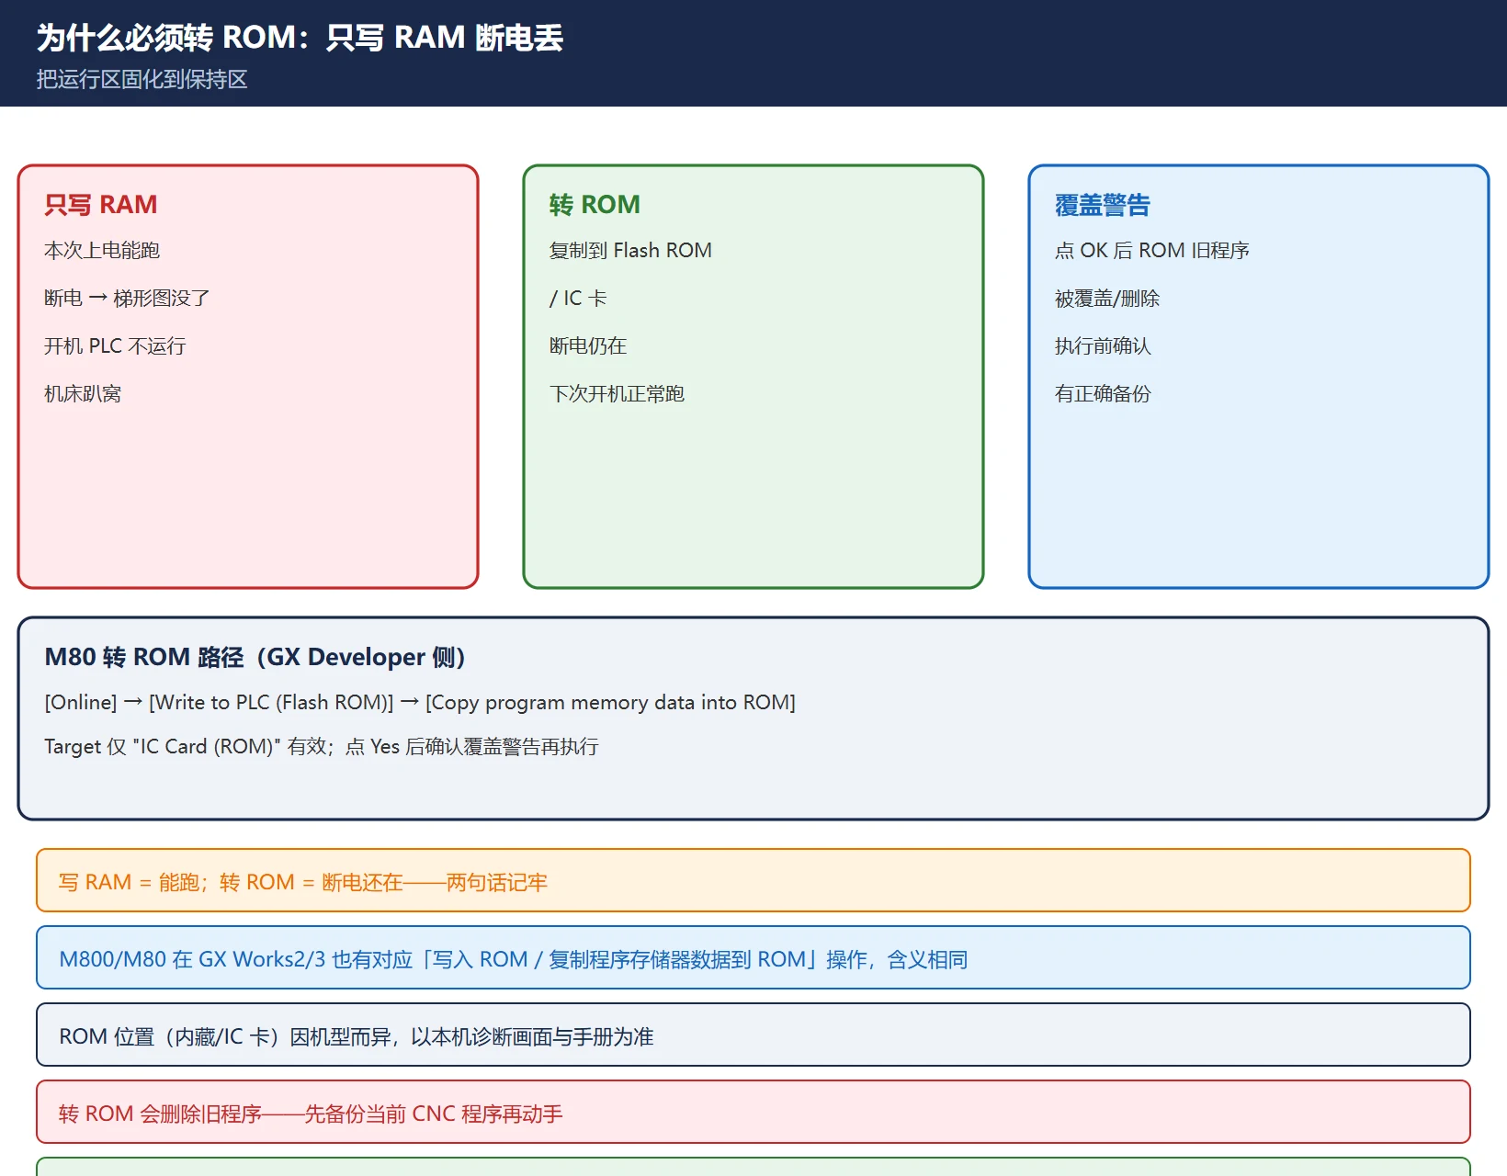1507x1176 pixels.
Task: Click the Target 仅 "IC Card (ROM)" 有效 line
Action: (x=322, y=746)
